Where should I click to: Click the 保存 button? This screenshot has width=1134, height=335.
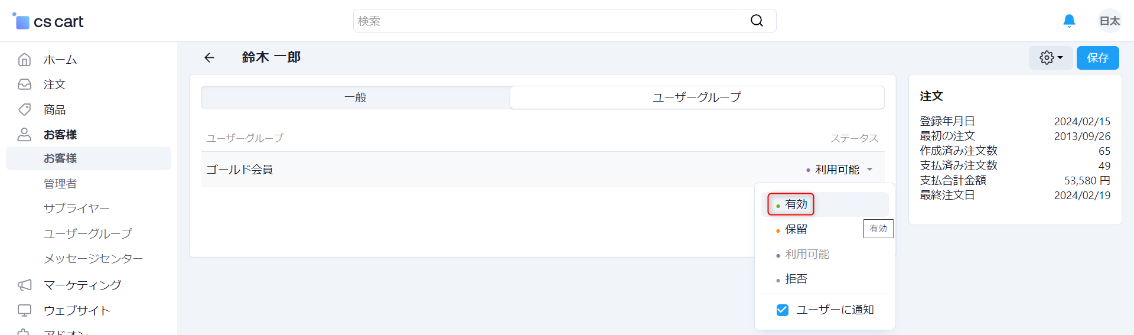click(1097, 58)
